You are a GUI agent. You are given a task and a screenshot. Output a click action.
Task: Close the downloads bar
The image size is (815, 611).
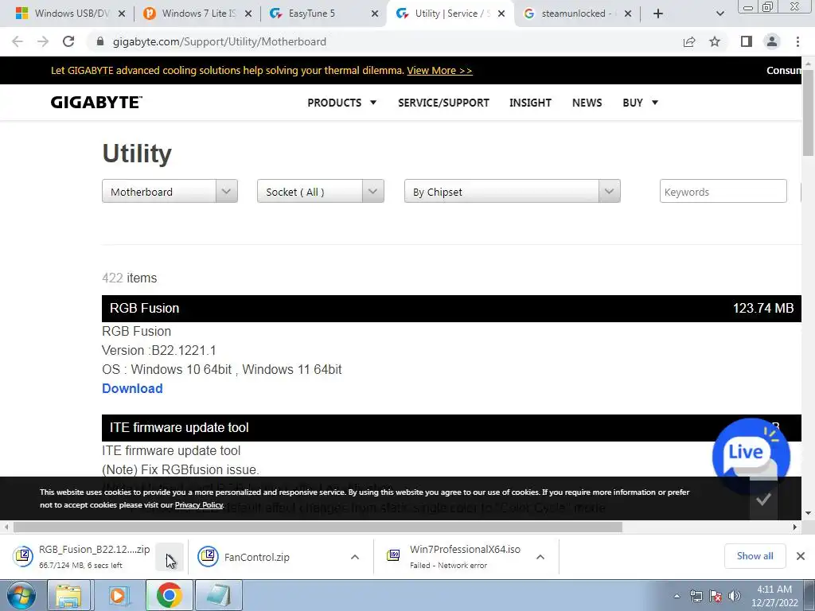(801, 556)
